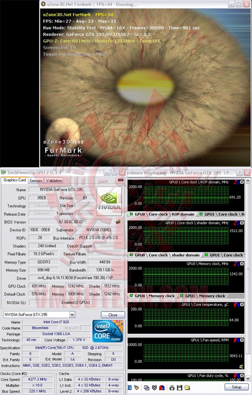Click Multiplier x 19.0 value
The image size is (252, 395).
(37, 386)
